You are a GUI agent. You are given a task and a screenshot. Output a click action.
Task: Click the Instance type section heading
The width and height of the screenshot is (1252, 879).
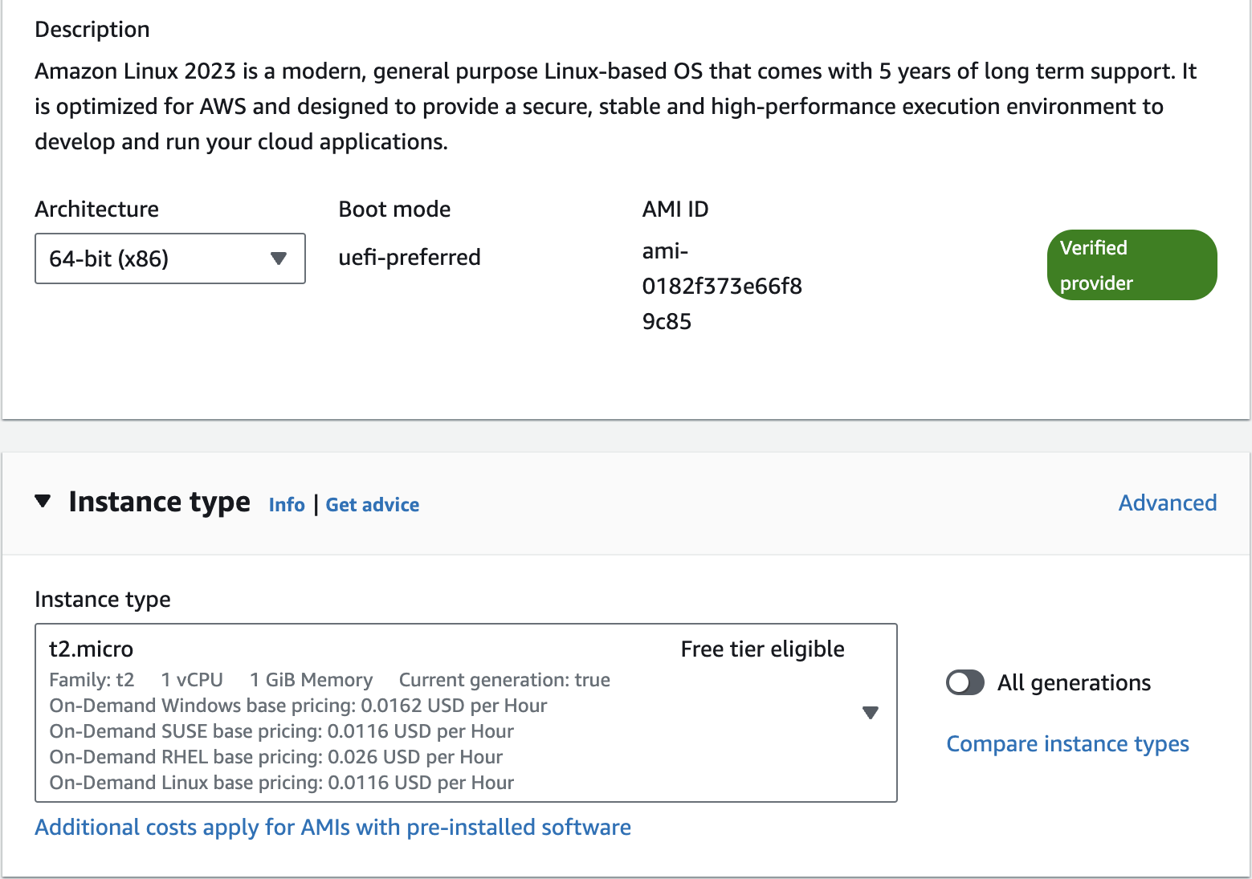coord(159,503)
